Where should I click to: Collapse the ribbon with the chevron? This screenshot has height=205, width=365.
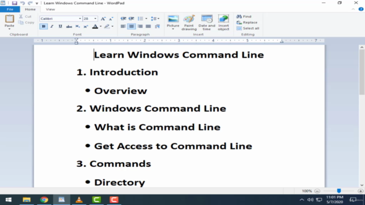[353, 9]
